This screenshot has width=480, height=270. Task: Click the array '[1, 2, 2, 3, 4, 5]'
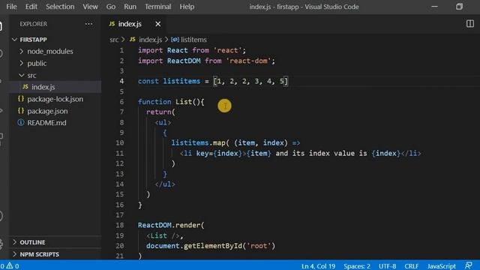point(250,81)
